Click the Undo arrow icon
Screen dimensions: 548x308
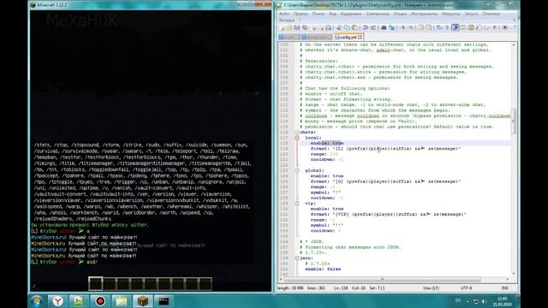[365, 27]
